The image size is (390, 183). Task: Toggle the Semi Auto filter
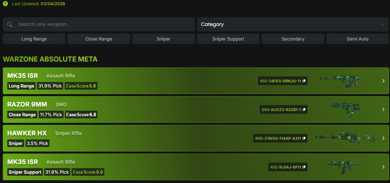(x=358, y=39)
